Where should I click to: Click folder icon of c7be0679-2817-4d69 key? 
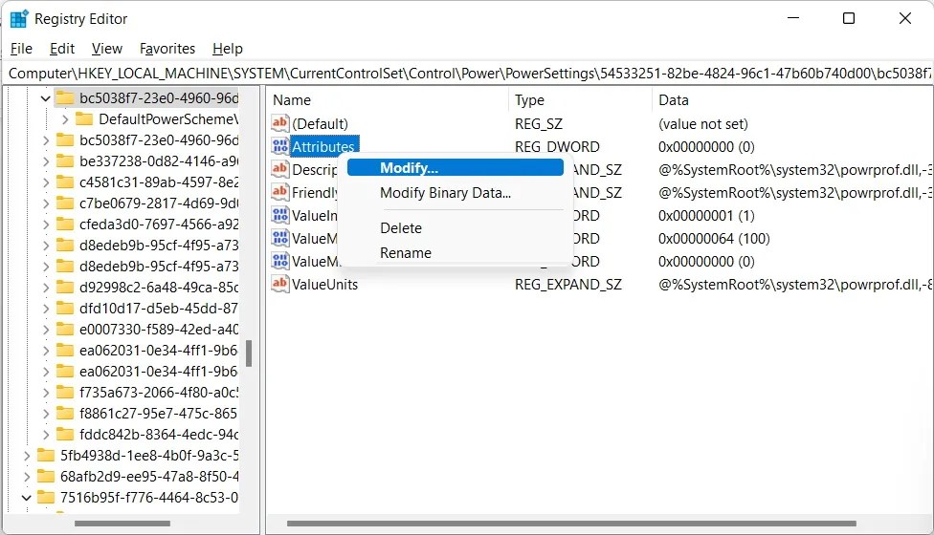coord(65,203)
